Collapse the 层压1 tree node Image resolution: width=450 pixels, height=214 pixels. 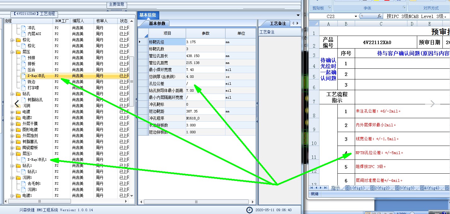(x=12, y=154)
